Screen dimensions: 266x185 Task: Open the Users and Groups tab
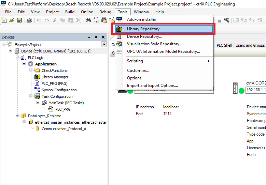250,45
